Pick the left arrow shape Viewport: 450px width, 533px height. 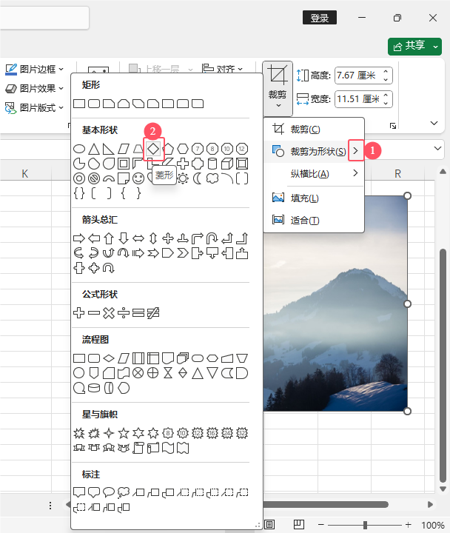(x=94, y=238)
